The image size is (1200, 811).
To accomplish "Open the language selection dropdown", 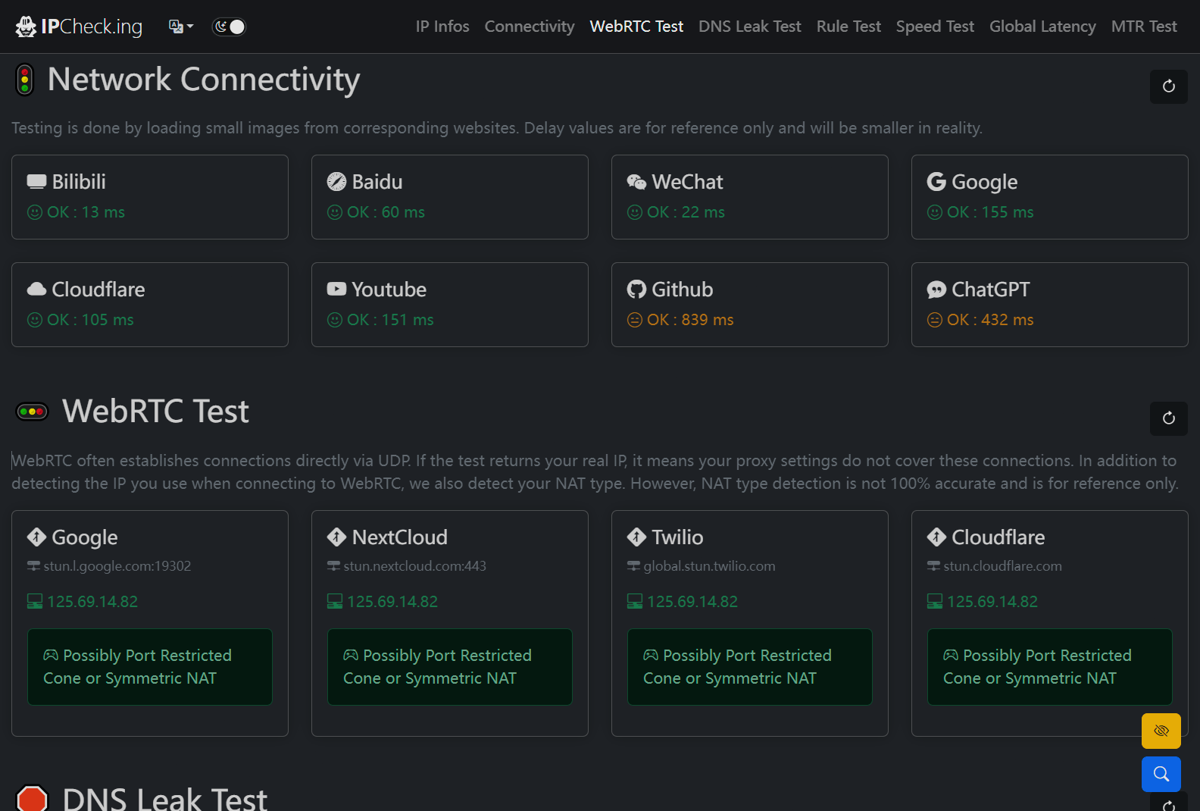I will pyautogui.click(x=181, y=27).
